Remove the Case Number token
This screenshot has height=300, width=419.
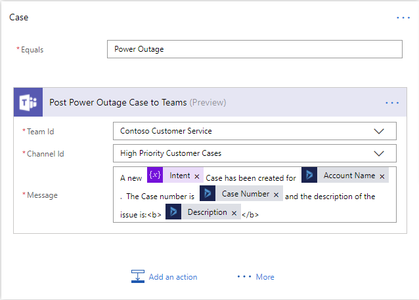click(276, 195)
